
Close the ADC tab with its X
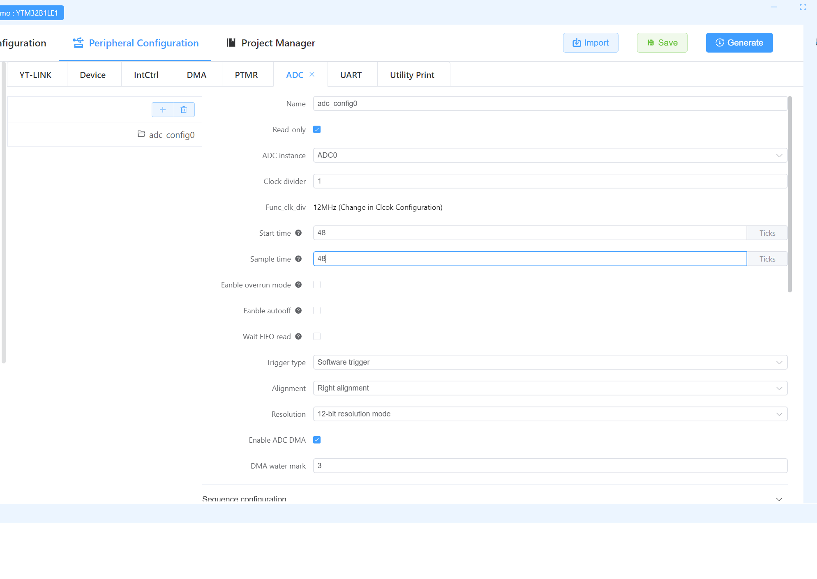click(312, 74)
